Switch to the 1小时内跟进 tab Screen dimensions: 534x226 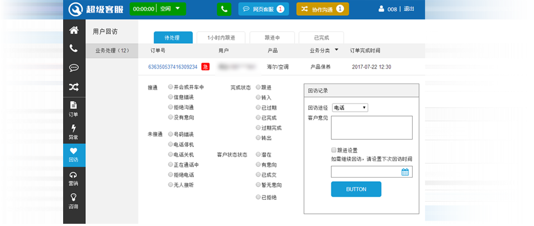(220, 37)
